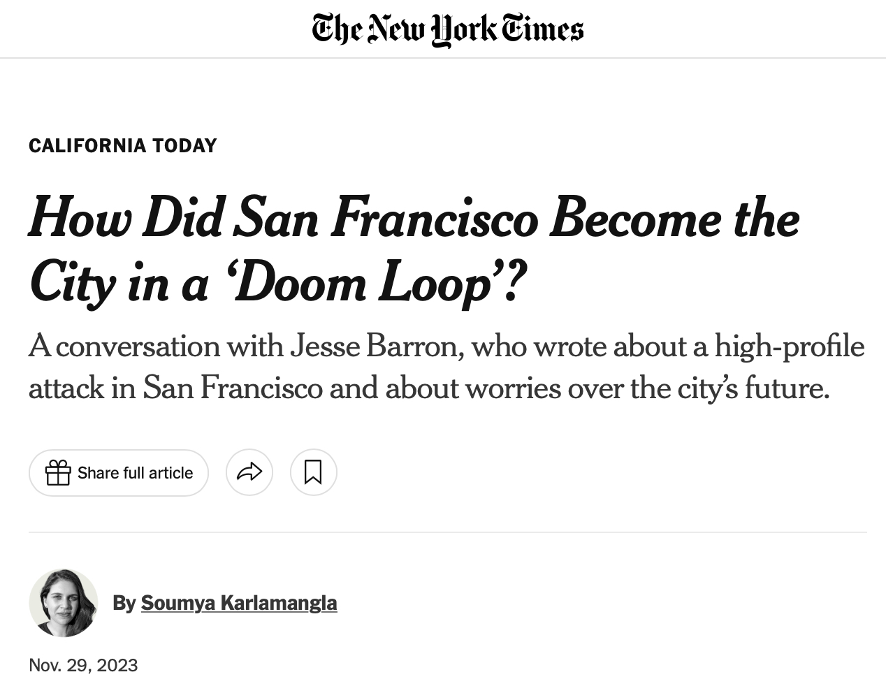Open Soumya Karlamangla's author headshot
The width and height of the screenshot is (886, 693).
click(x=63, y=602)
